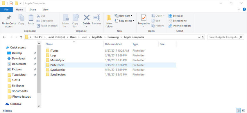247x113 pixels.
Task: Open the File menu tab
Action: (x=6, y=10)
